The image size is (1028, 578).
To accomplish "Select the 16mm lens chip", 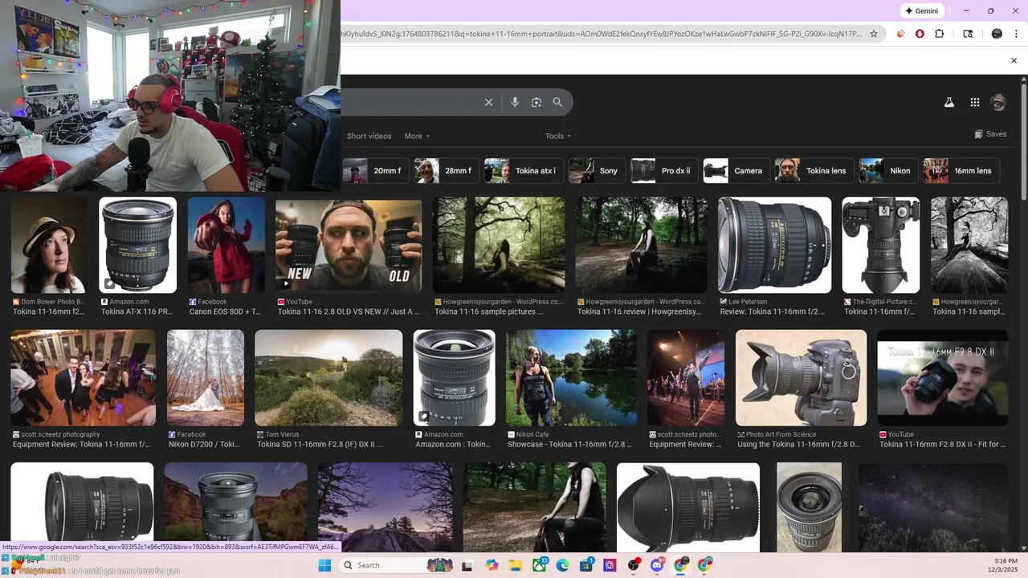I will tap(961, 171).
